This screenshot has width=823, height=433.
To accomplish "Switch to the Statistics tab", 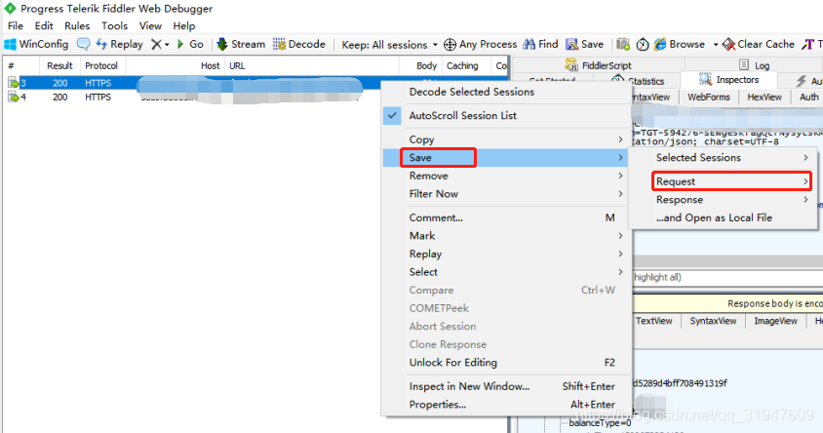I will coord(640,81).
